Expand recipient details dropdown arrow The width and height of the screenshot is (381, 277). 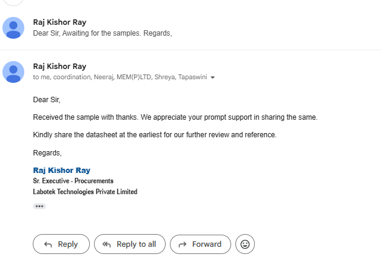pos(212,77)
